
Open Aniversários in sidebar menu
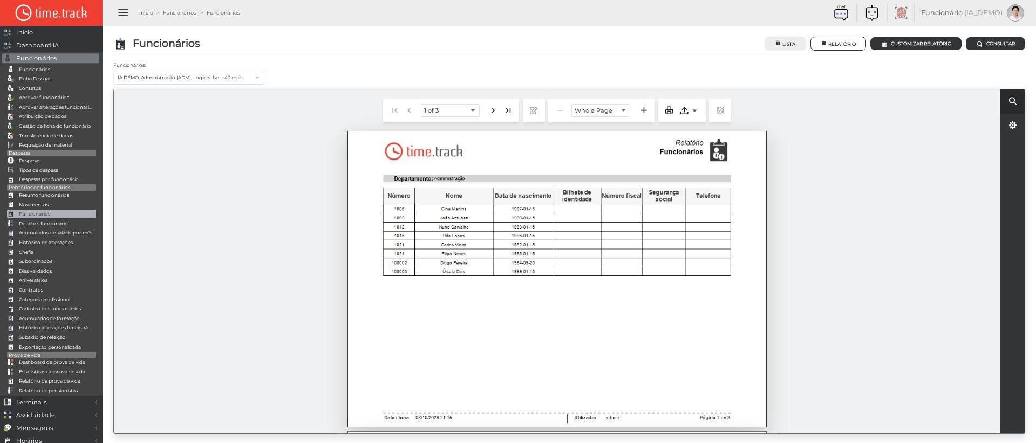coord(33,280)
